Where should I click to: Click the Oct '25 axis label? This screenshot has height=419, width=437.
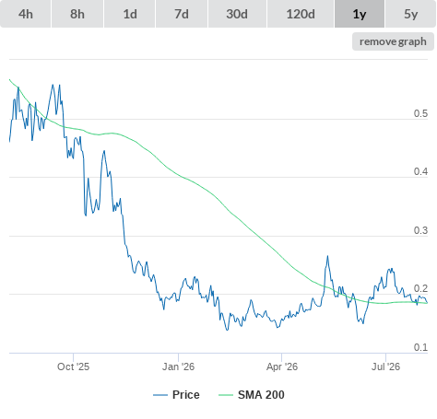click(x=73, y=367)
